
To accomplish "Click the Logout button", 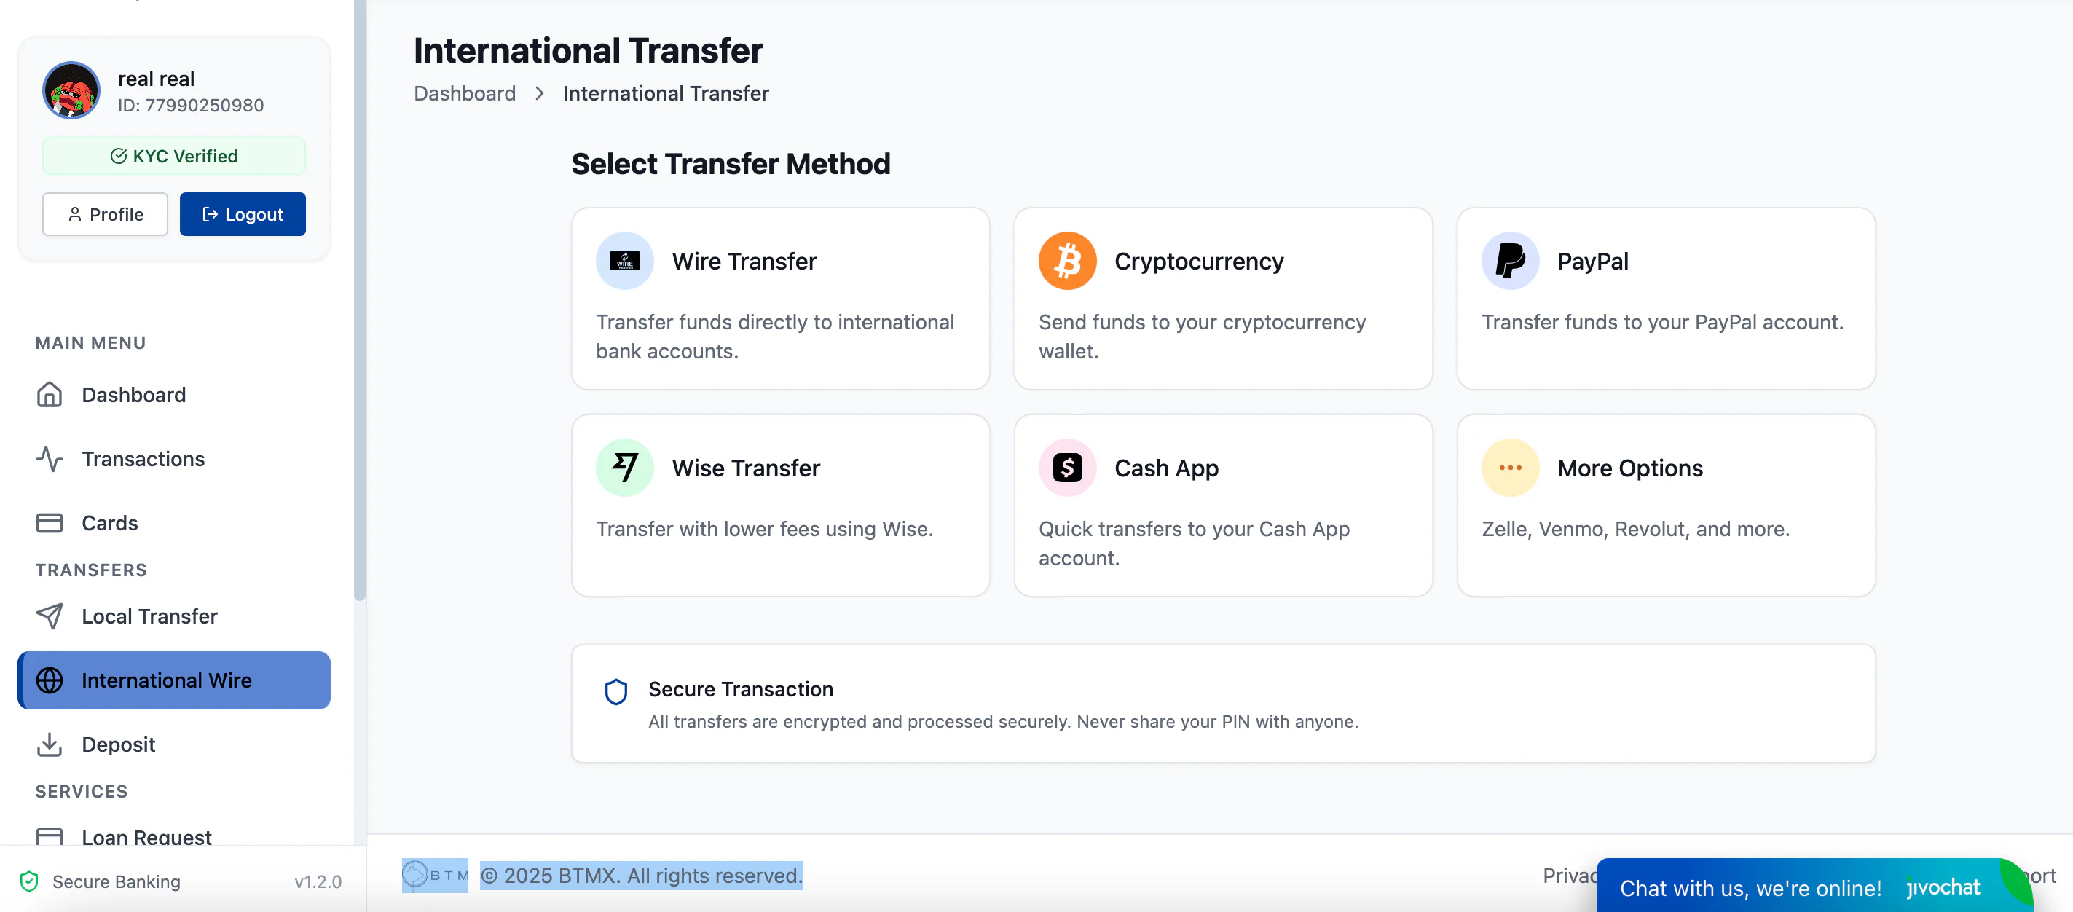I will [243, 214].
